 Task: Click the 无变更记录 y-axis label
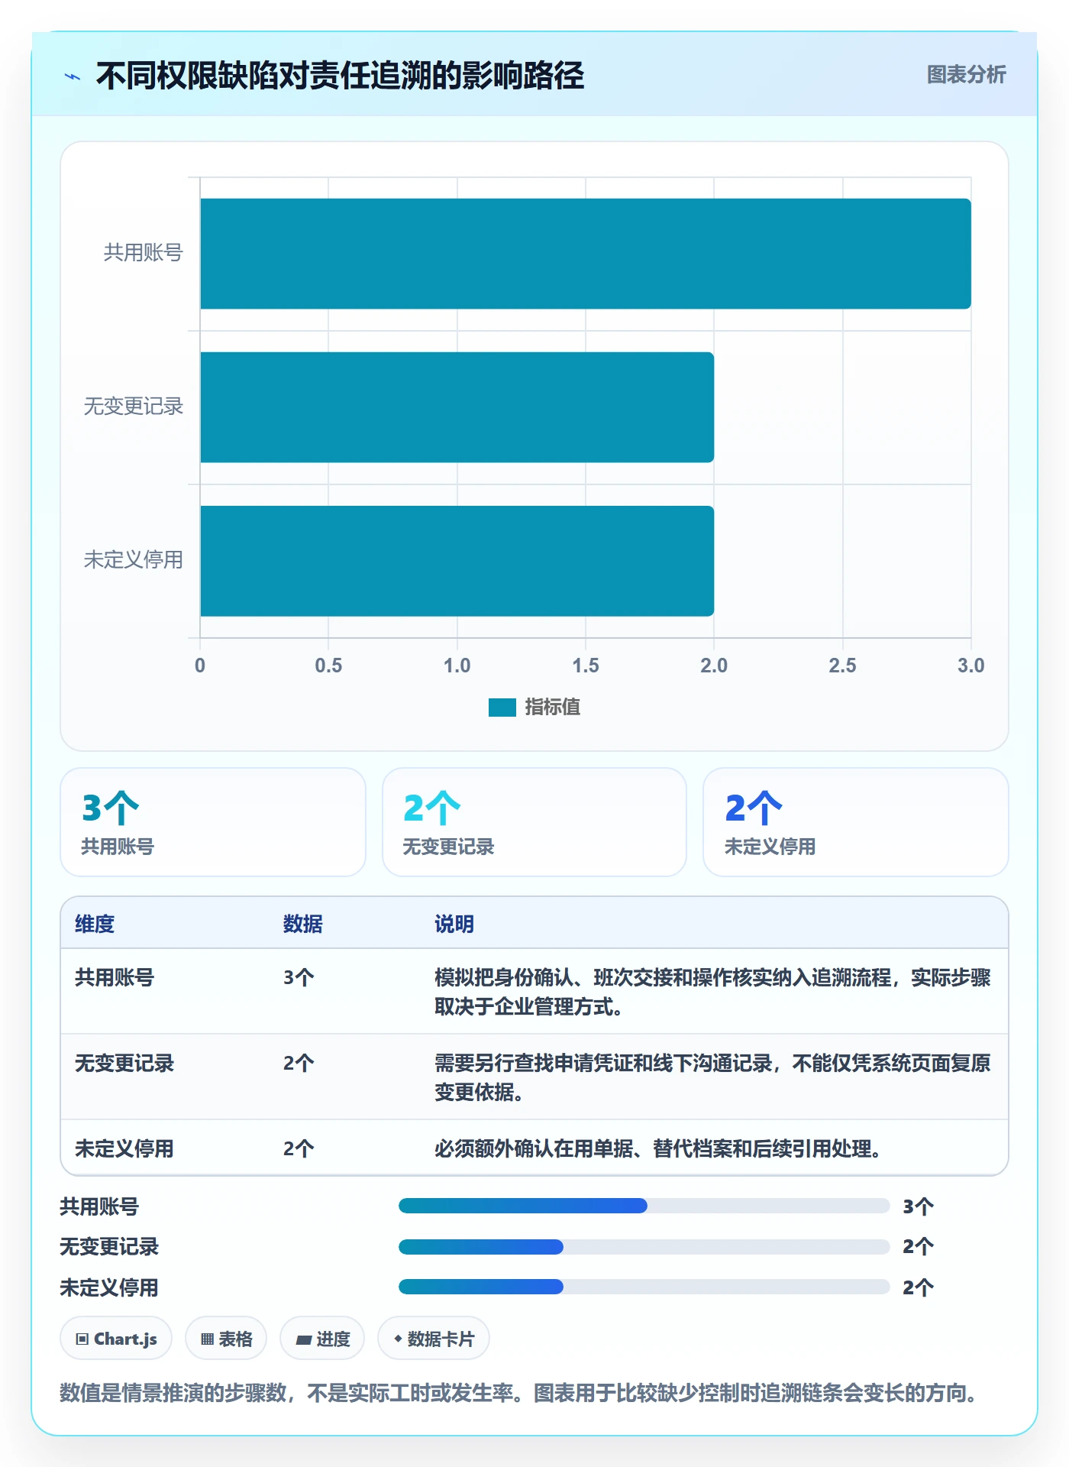click(134, 406)
